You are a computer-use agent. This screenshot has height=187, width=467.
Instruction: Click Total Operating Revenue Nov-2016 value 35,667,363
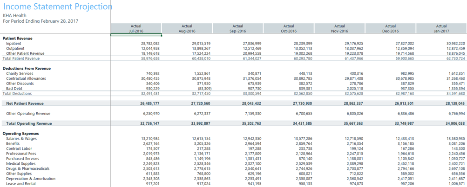[353, 123]
